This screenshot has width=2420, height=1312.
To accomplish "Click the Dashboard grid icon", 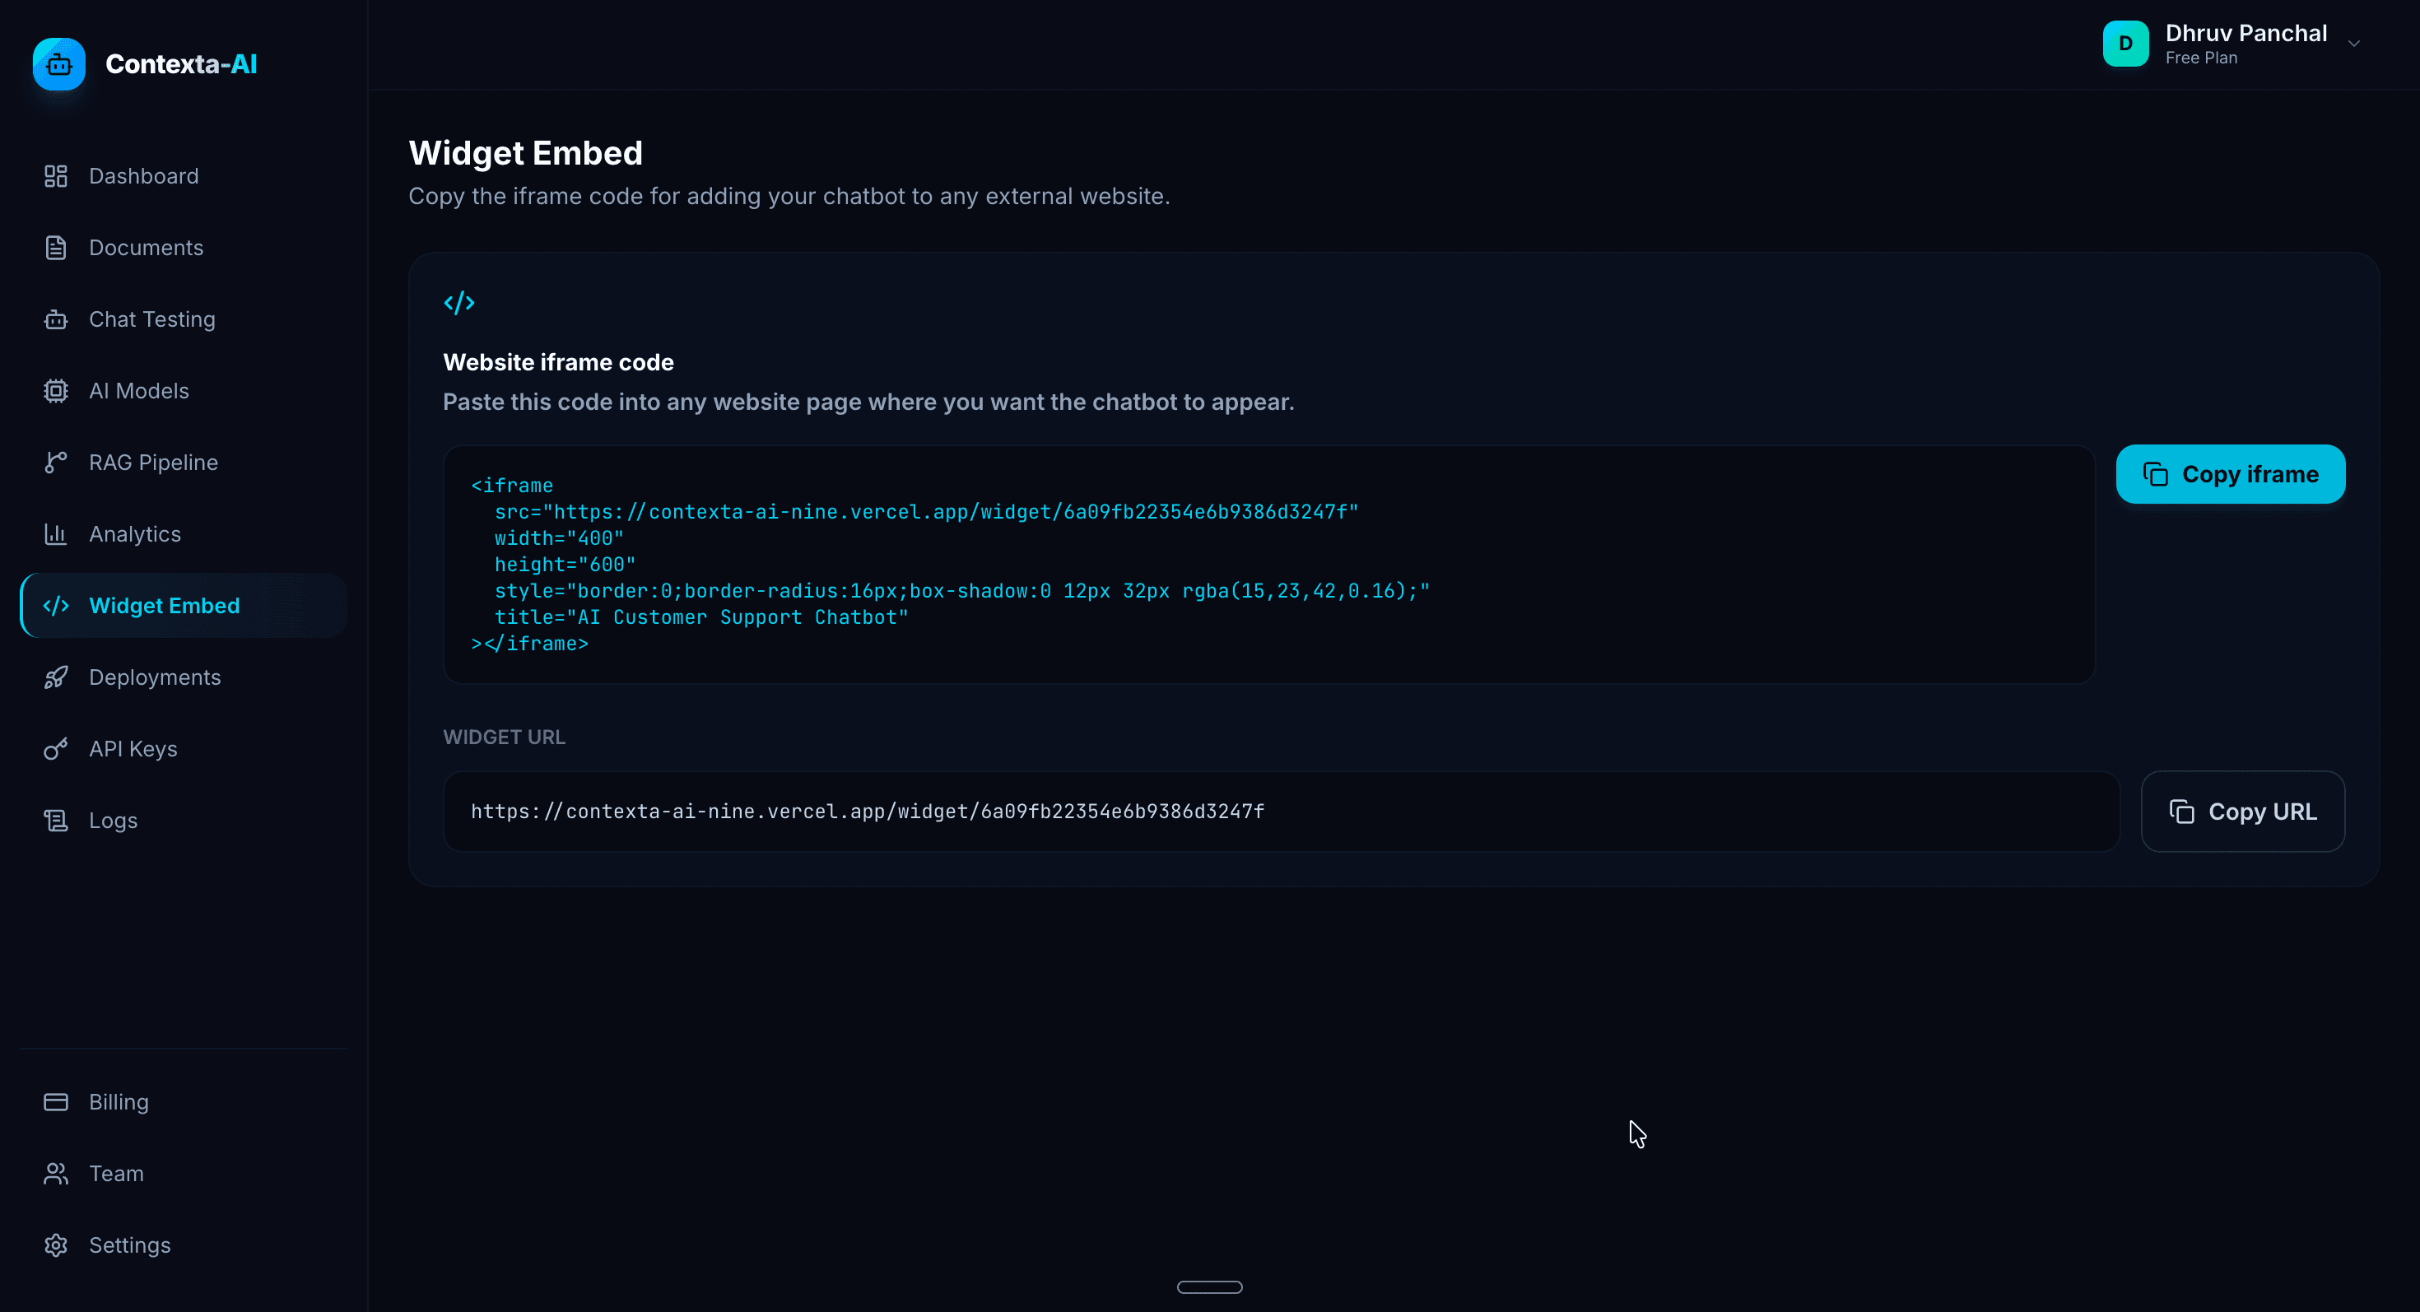I will (x=55, y=177).
